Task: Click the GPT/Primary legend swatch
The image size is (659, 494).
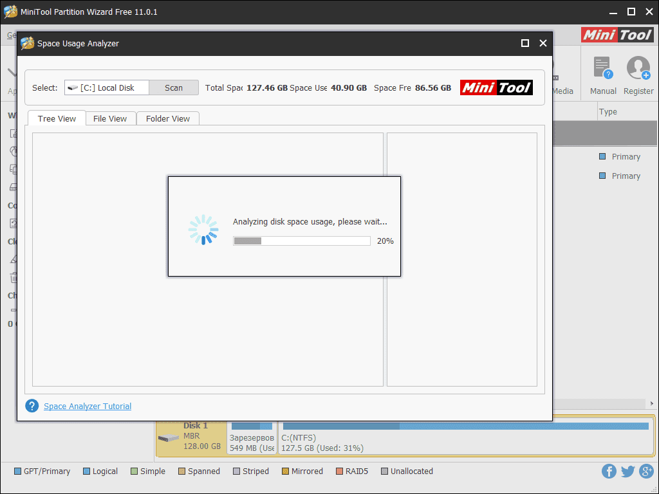Action: click(x=17, y=471)
